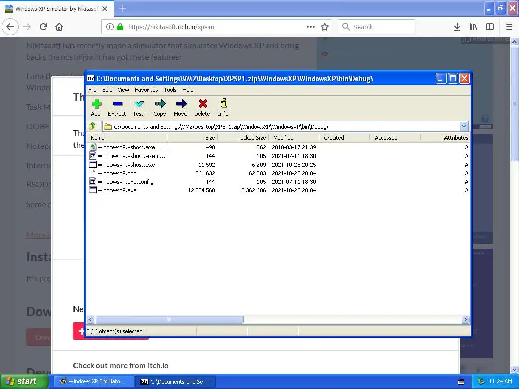Click 7-Zip horizontal scroll right arrow
This screenshot has height=389, width=519.
tap(465, 319)
